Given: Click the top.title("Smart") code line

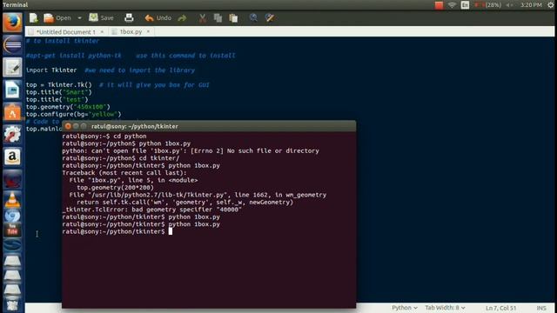Looking at the screenshot, I should [x=58, y=92].
